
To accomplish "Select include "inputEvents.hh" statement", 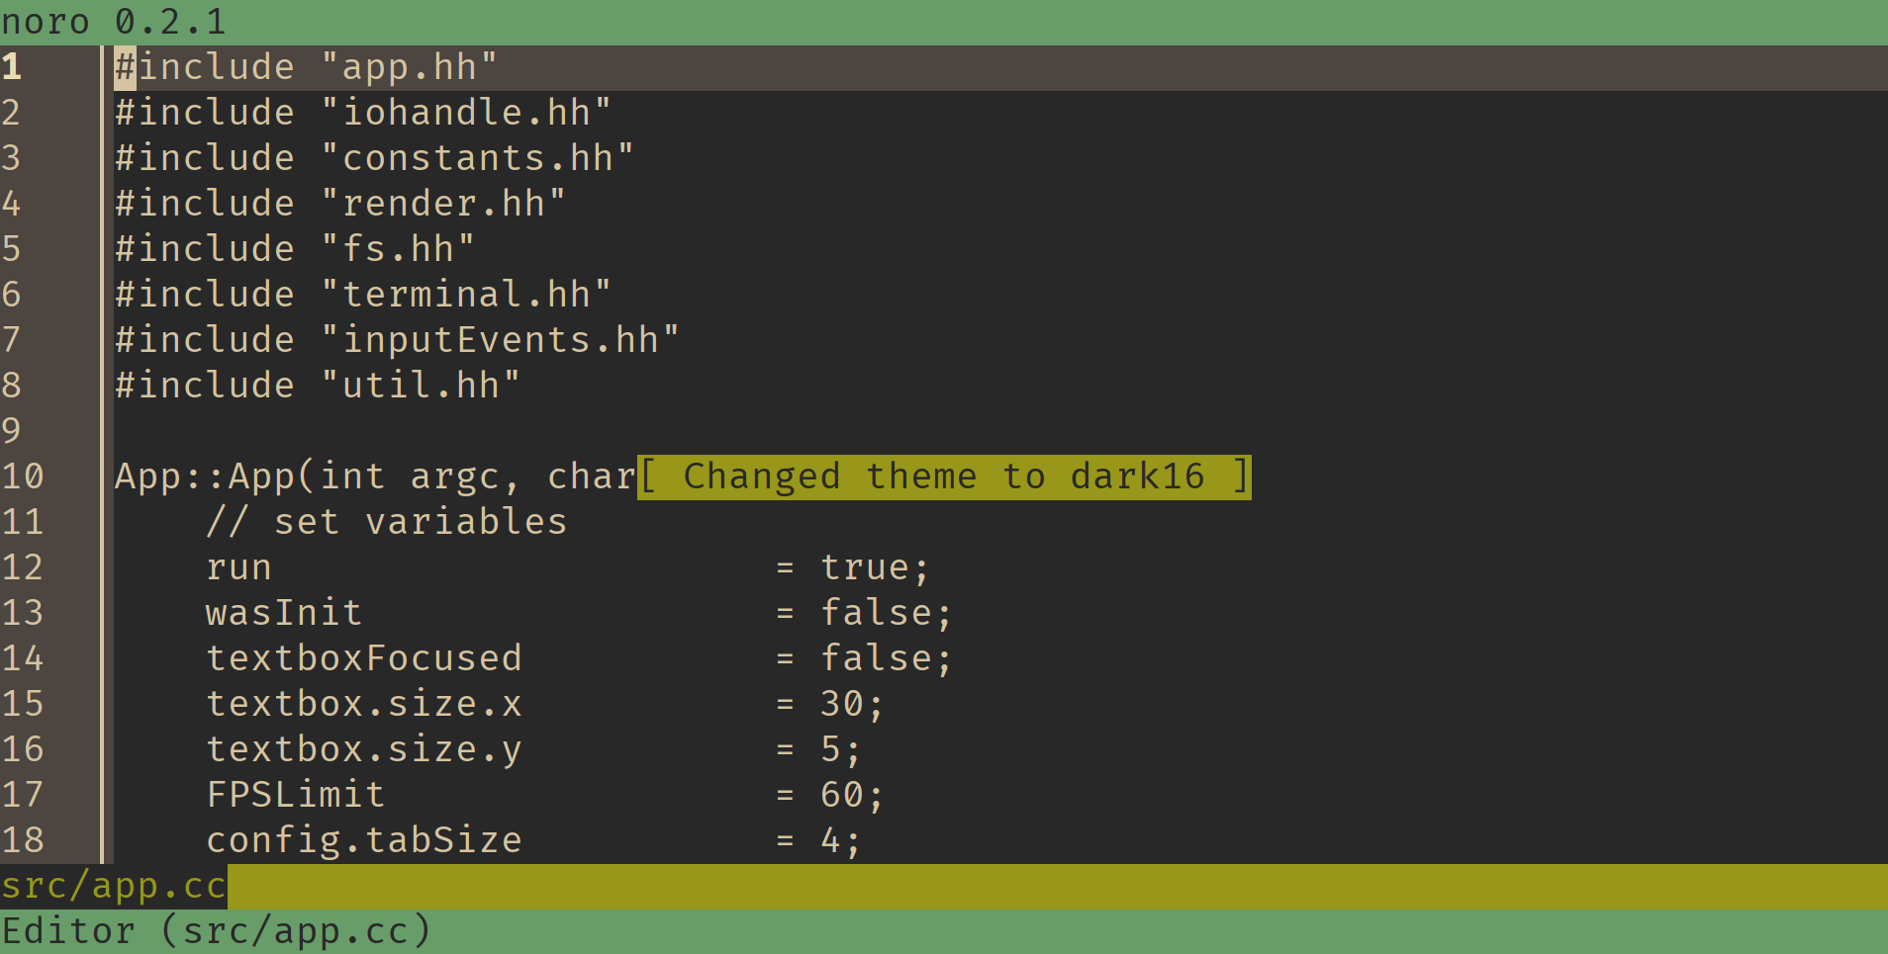I will click(396, 339).
